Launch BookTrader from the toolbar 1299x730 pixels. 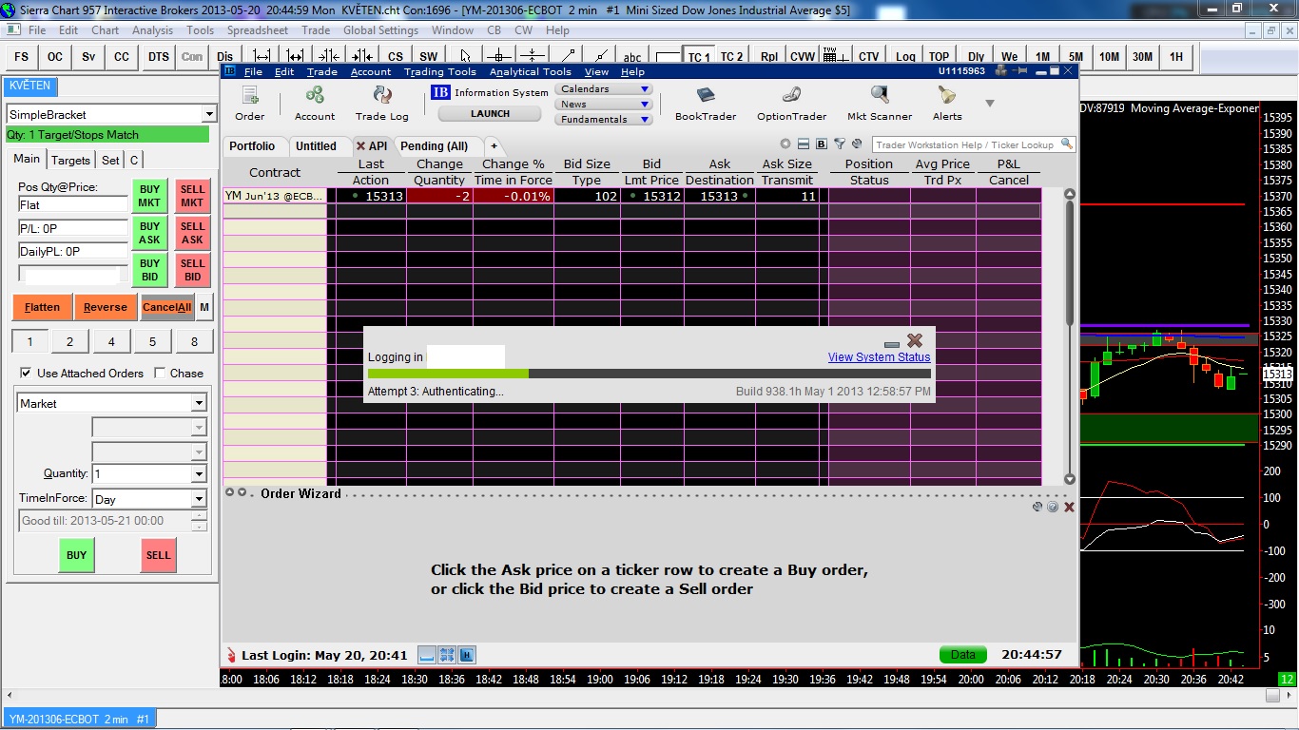coord(706,104)
